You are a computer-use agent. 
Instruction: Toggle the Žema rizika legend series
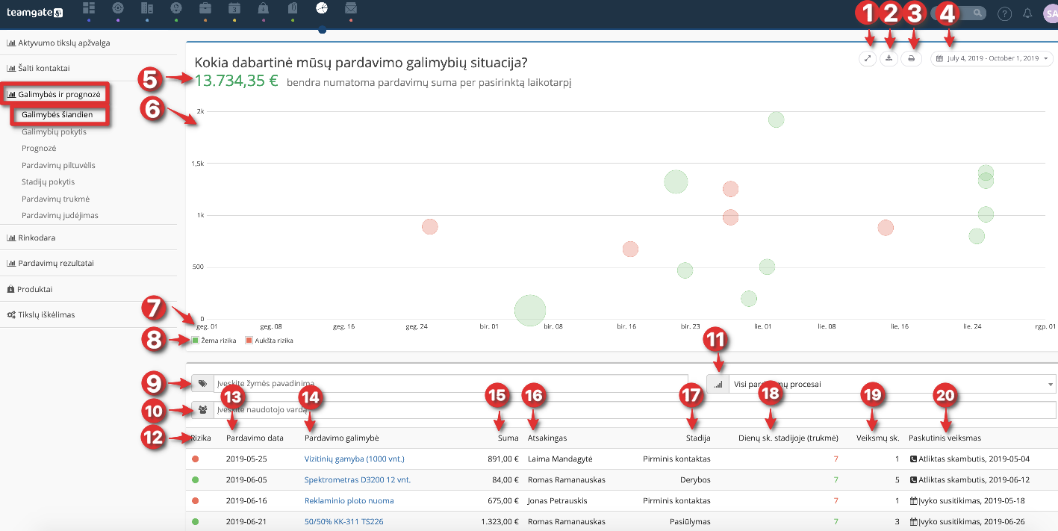pos(214,340)
